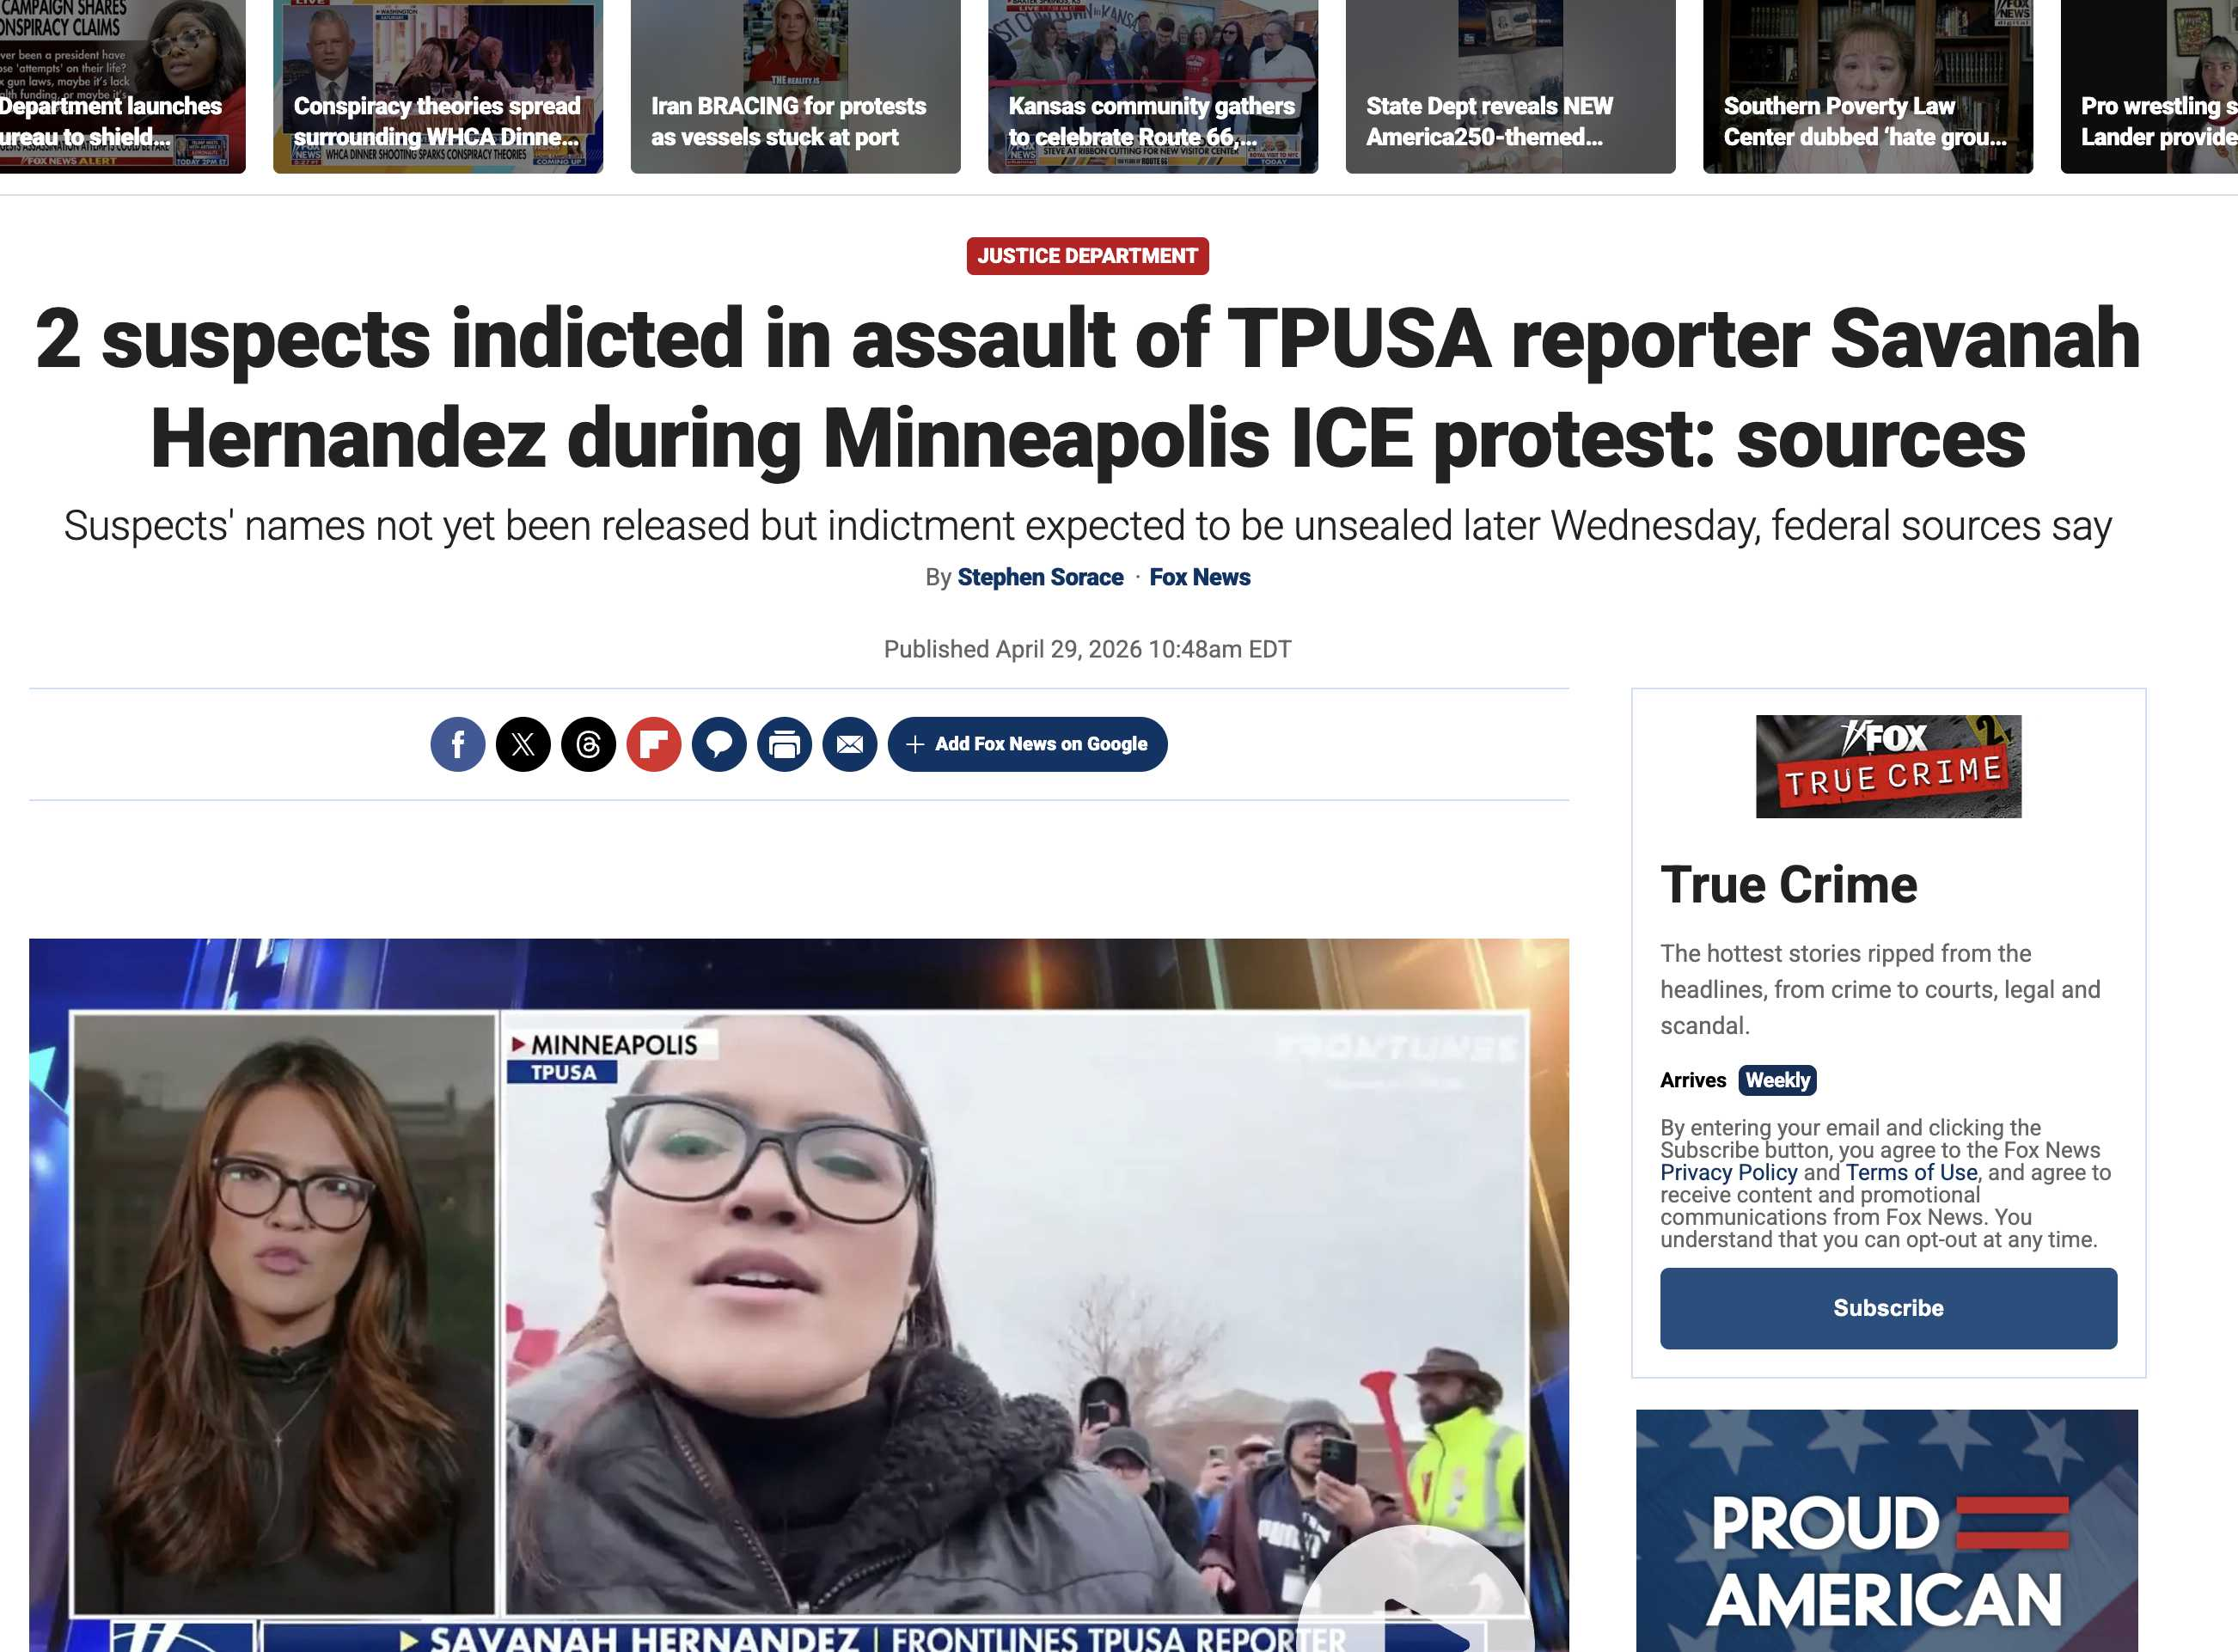The width and height of the screenshot is (2238, 1652).
Task: Open Iran BRACING for protests video
Action: coord(795,87)
